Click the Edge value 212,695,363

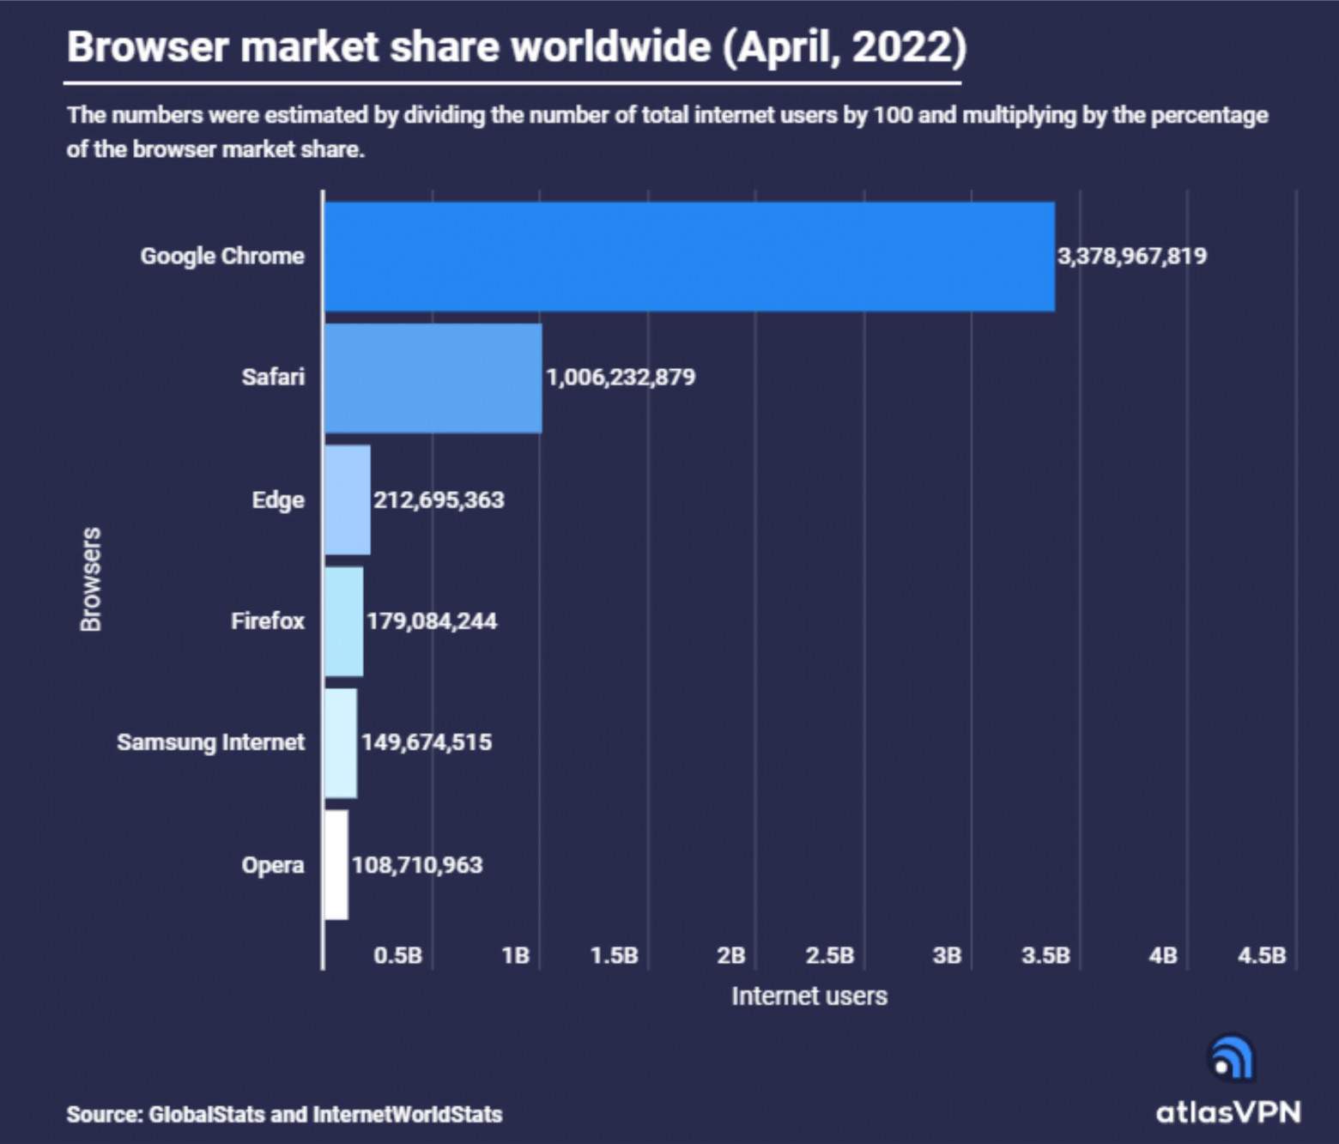point(439,499)
